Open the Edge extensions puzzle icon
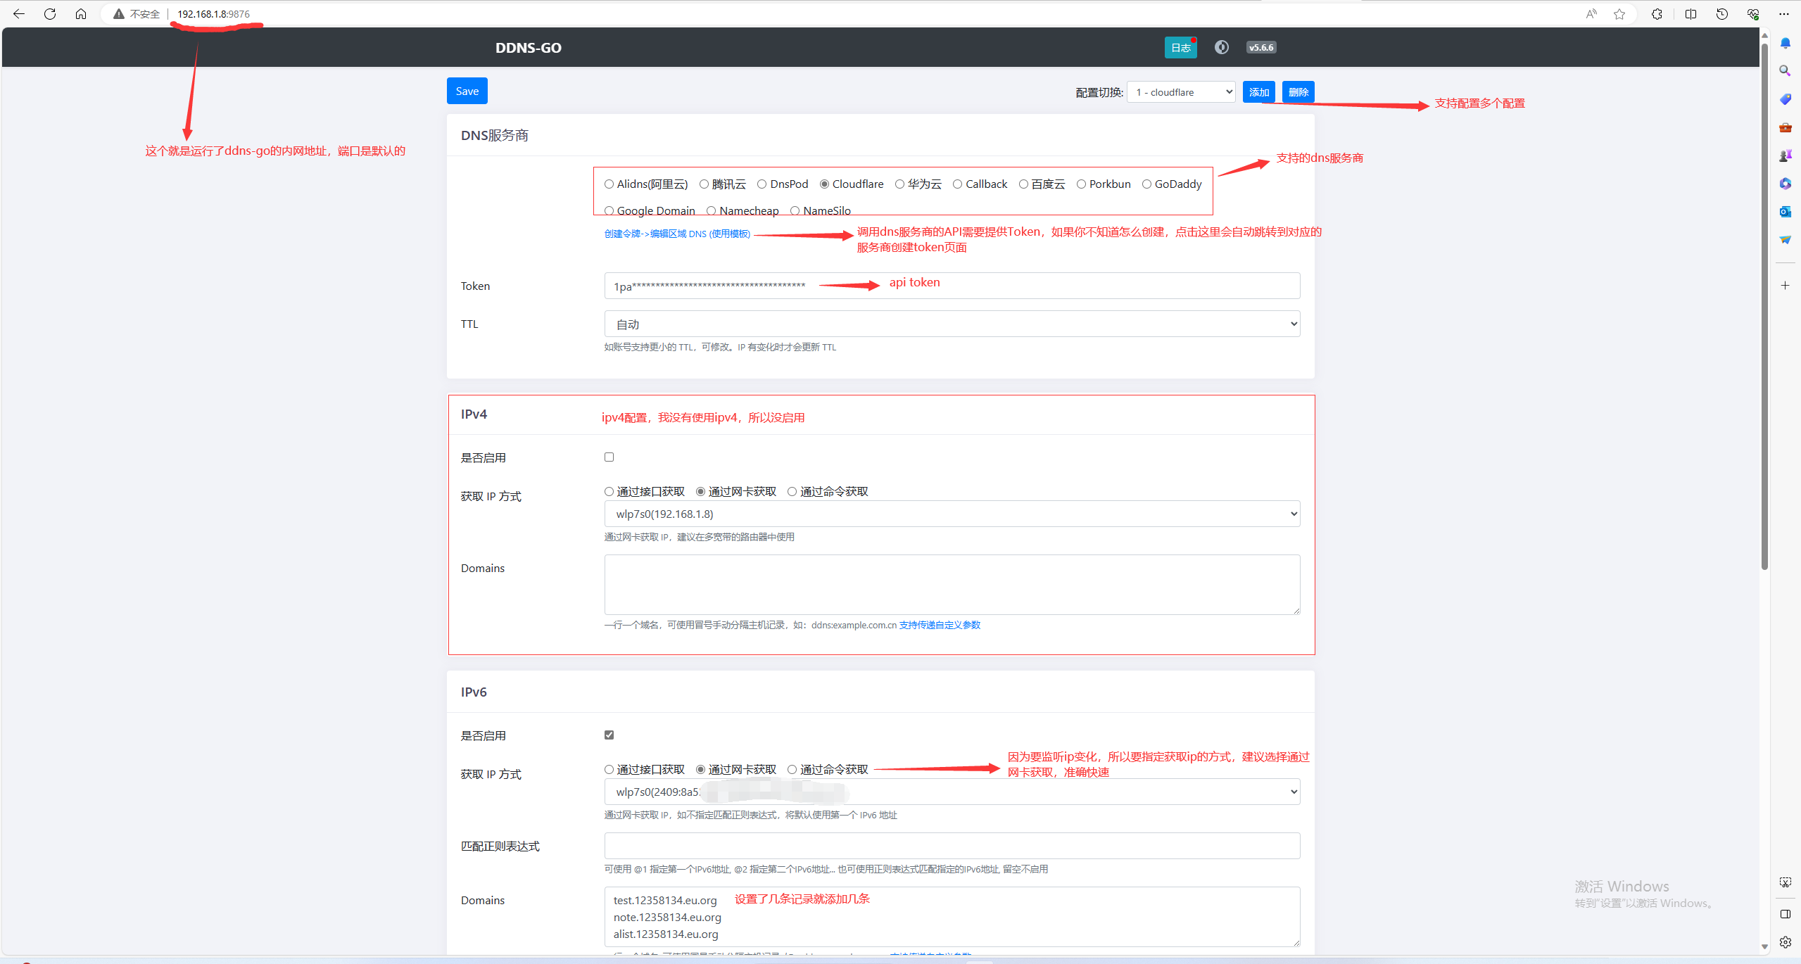1801x964 pixels. click(x=1657, y=14)
